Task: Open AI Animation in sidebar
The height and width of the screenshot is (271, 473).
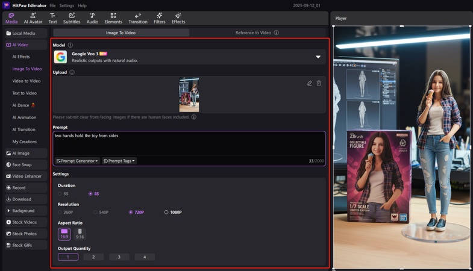Action: point(25,117)
